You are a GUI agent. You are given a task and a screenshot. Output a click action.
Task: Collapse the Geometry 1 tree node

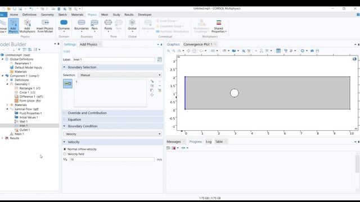(7, 84)
